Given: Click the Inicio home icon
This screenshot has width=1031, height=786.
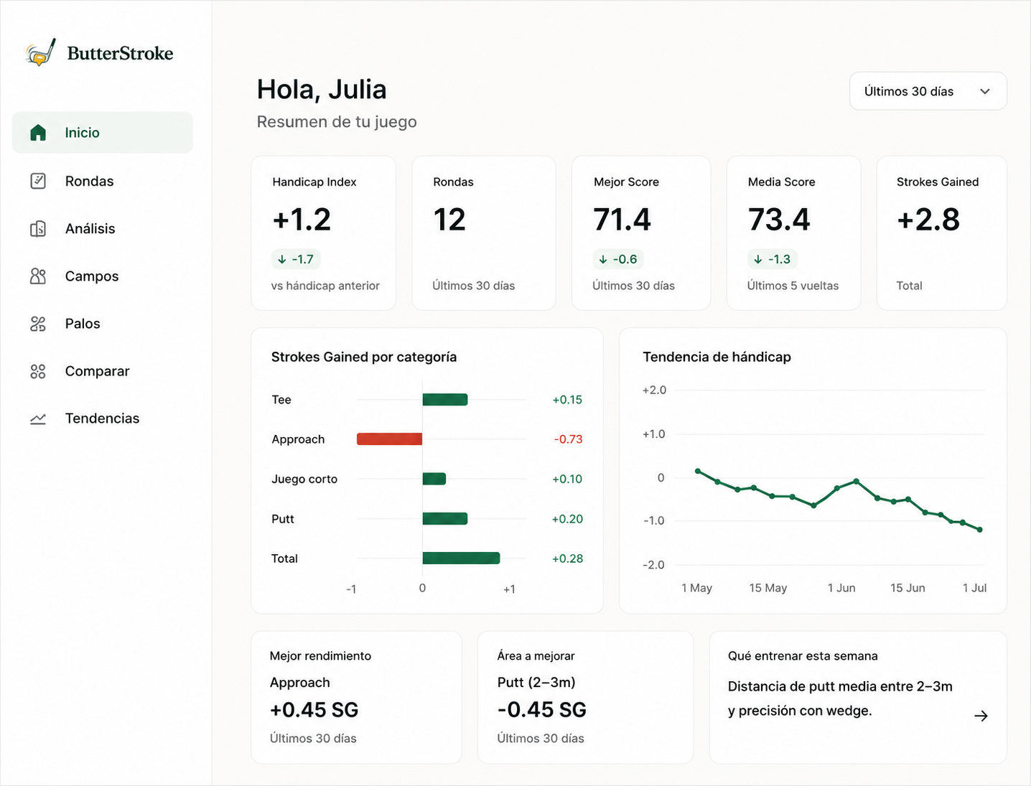Looking at the screenshot, I should point(38,132).
